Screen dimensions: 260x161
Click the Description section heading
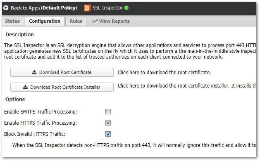click(19, 34)
